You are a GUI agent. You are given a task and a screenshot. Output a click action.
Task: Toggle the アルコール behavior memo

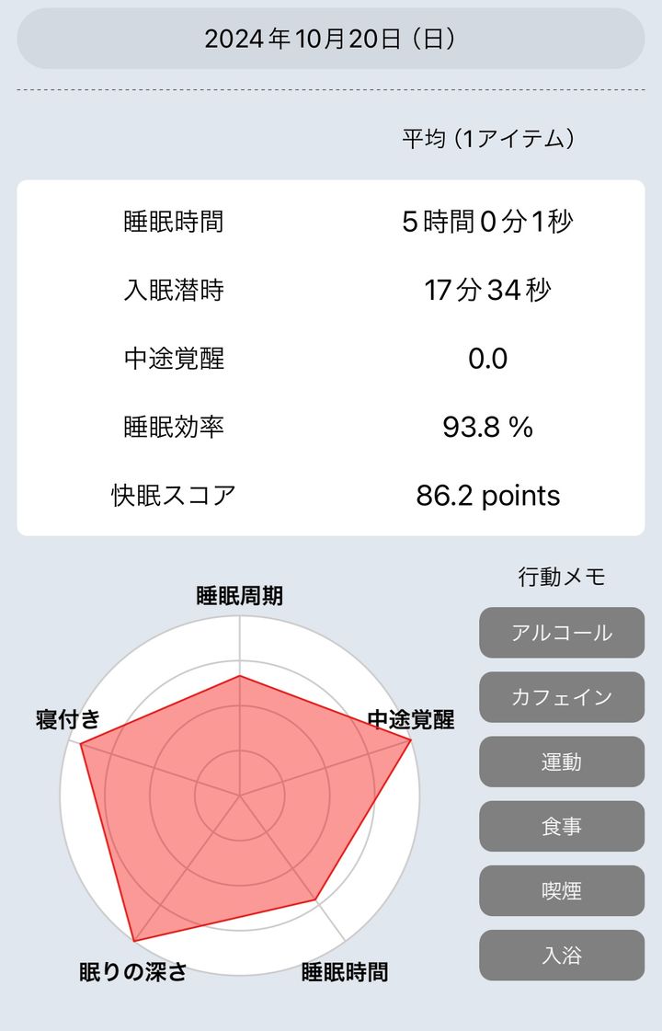pos(562,633)
